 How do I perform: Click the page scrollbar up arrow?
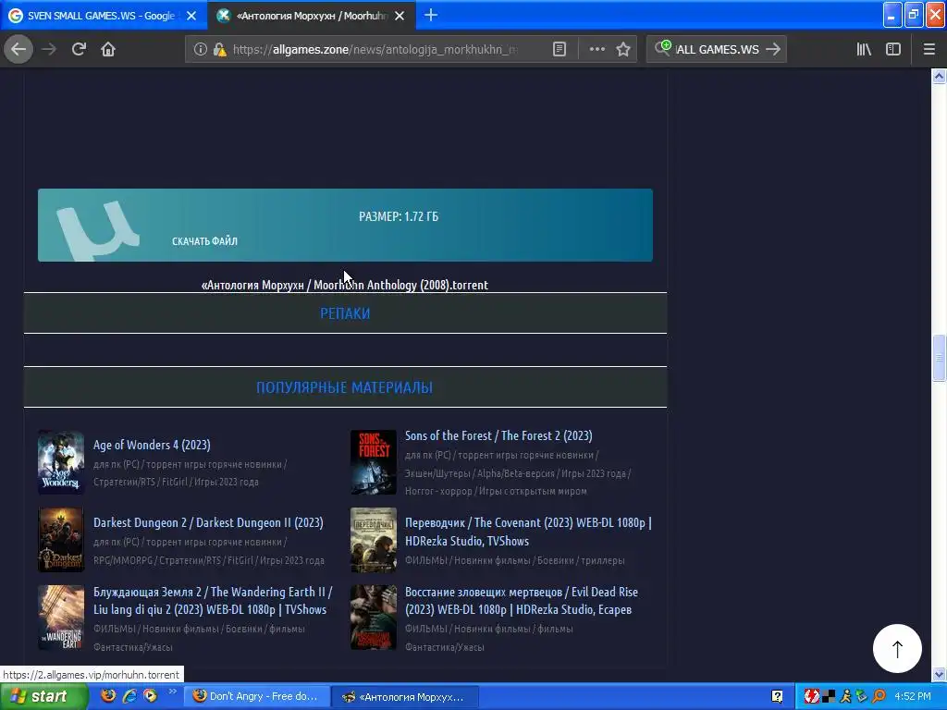click(939, 76)
